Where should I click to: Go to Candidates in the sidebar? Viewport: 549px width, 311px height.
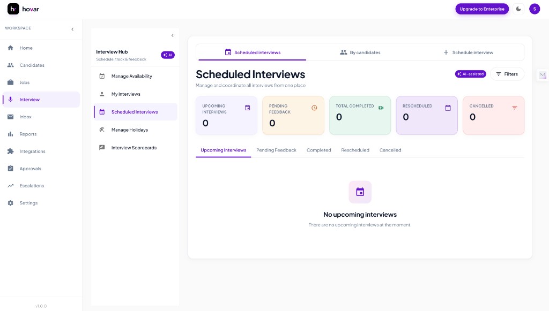tap(41, 65)
